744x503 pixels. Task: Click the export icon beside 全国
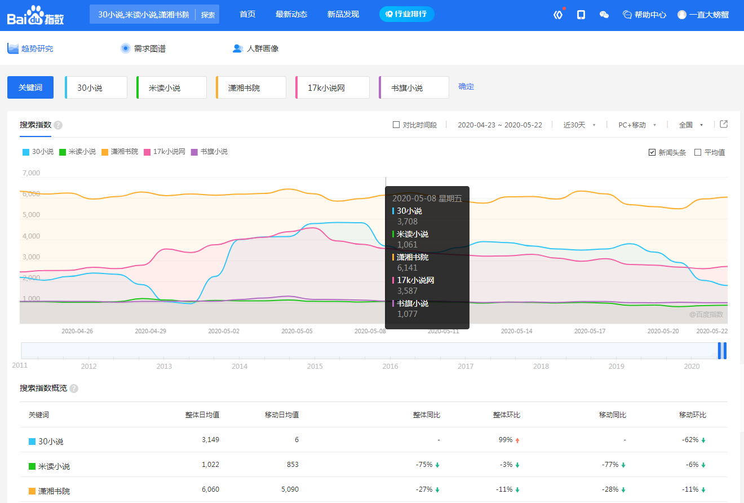(x=724, y=124)
